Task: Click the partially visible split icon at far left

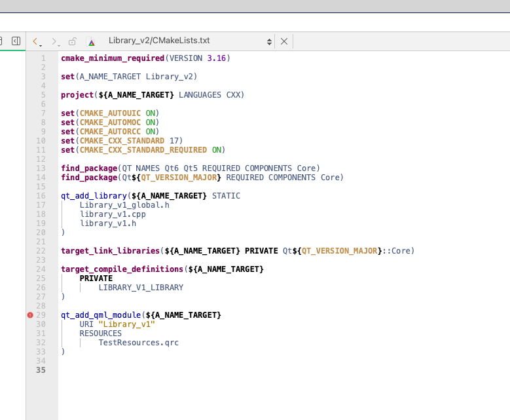Action: pyautogui.click(x=1, y=41)
